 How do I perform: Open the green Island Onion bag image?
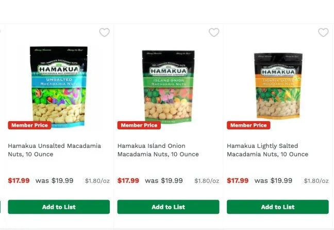click(x=168, y=87)
